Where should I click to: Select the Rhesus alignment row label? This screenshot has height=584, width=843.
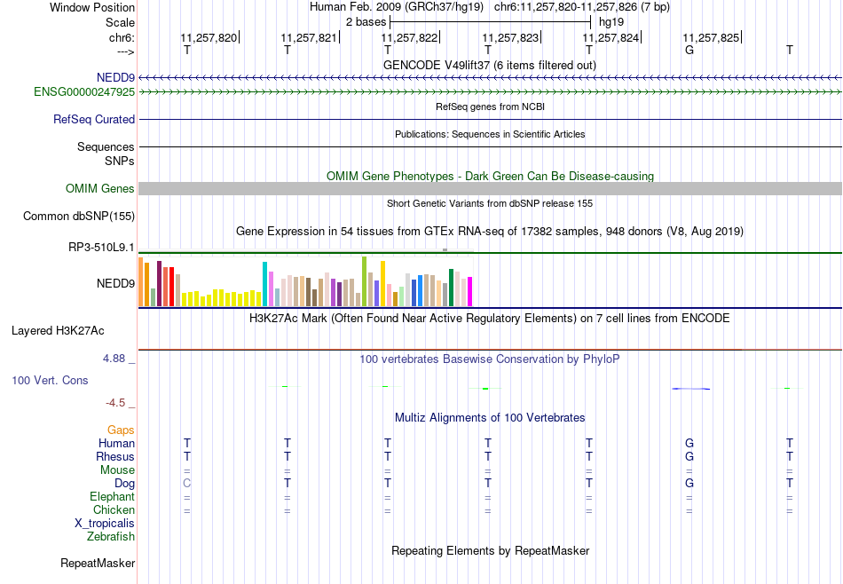(115, 456)
